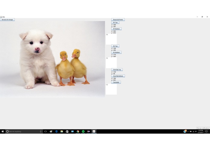Click the Java icon in the title bar
This screenshot has width=210, height=149.
click(1, 17)
